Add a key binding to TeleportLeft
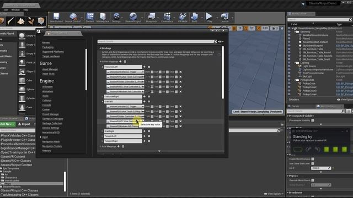353x198 pixels. 145,136
